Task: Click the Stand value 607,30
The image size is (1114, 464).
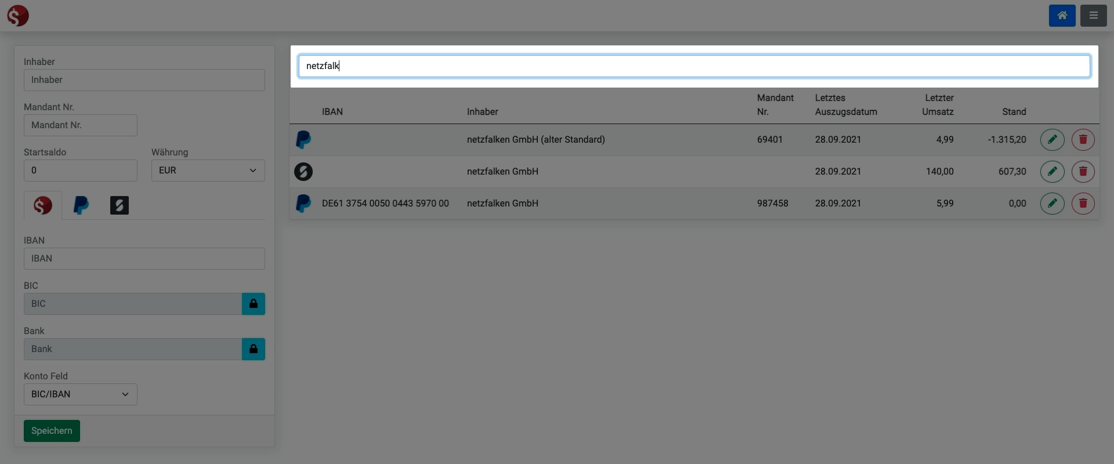Action: (1012, 172)
